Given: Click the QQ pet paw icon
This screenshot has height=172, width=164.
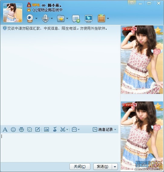Looking at the screenshot, I should click(29, 10).
